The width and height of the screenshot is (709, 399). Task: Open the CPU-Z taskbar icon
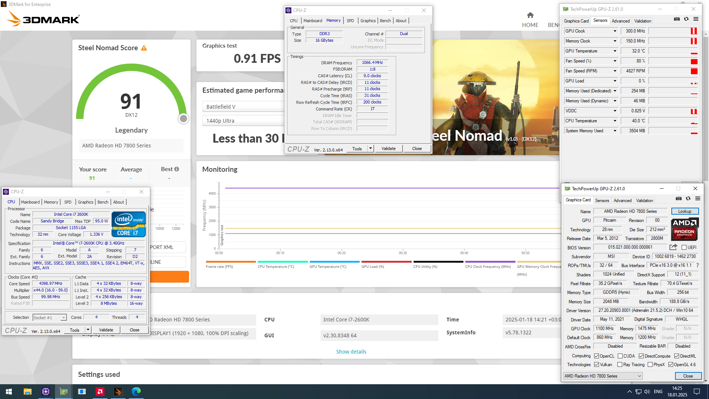point(45,392)
